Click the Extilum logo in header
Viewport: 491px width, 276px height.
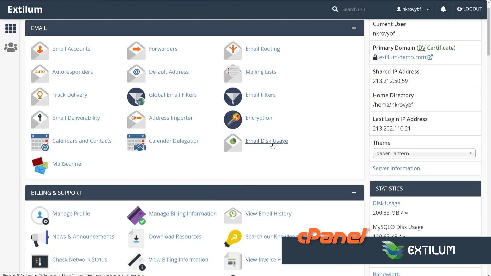(25, 9)
